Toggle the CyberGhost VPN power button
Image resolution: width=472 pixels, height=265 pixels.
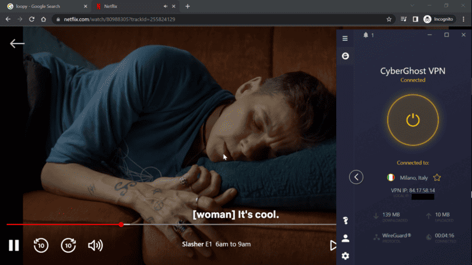tap(412, 120)
